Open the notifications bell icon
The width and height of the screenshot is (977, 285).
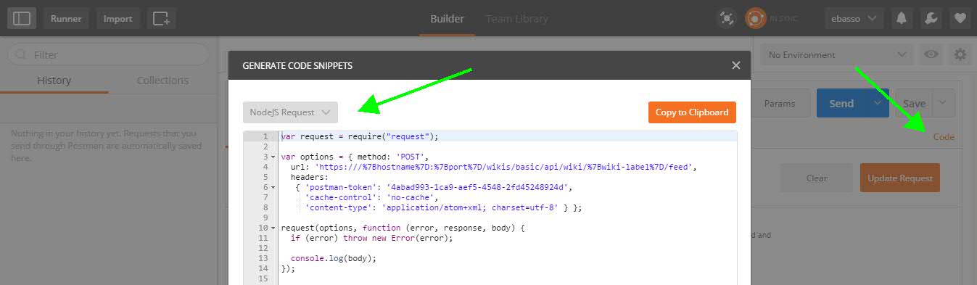coord(902,18)
